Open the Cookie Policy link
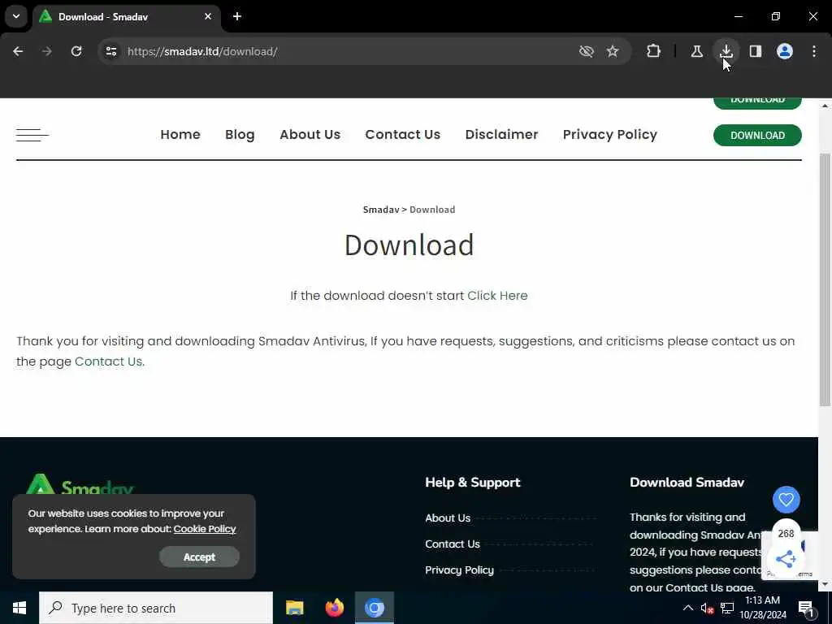 (x=204, y=529)
